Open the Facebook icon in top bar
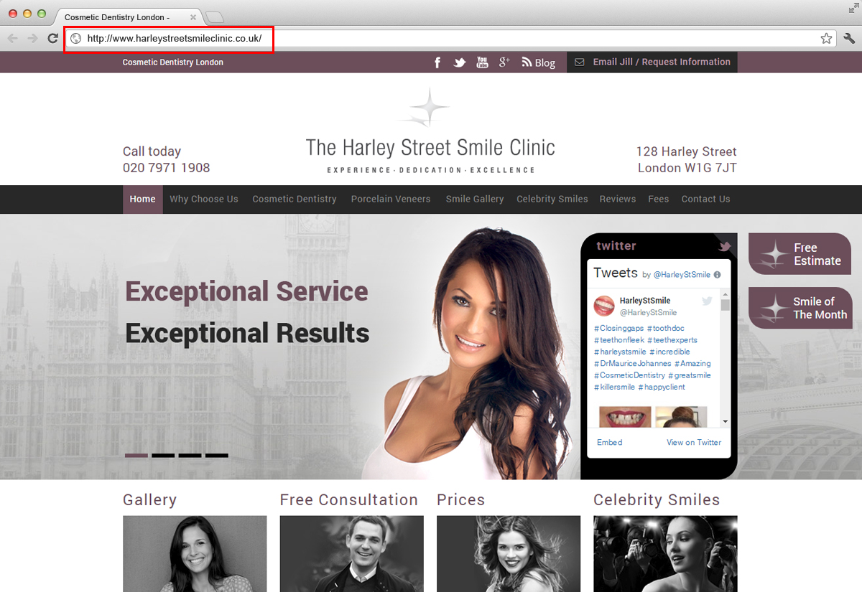Image resolution: width=862 pixels, height=592 pixels. point(437,62)
